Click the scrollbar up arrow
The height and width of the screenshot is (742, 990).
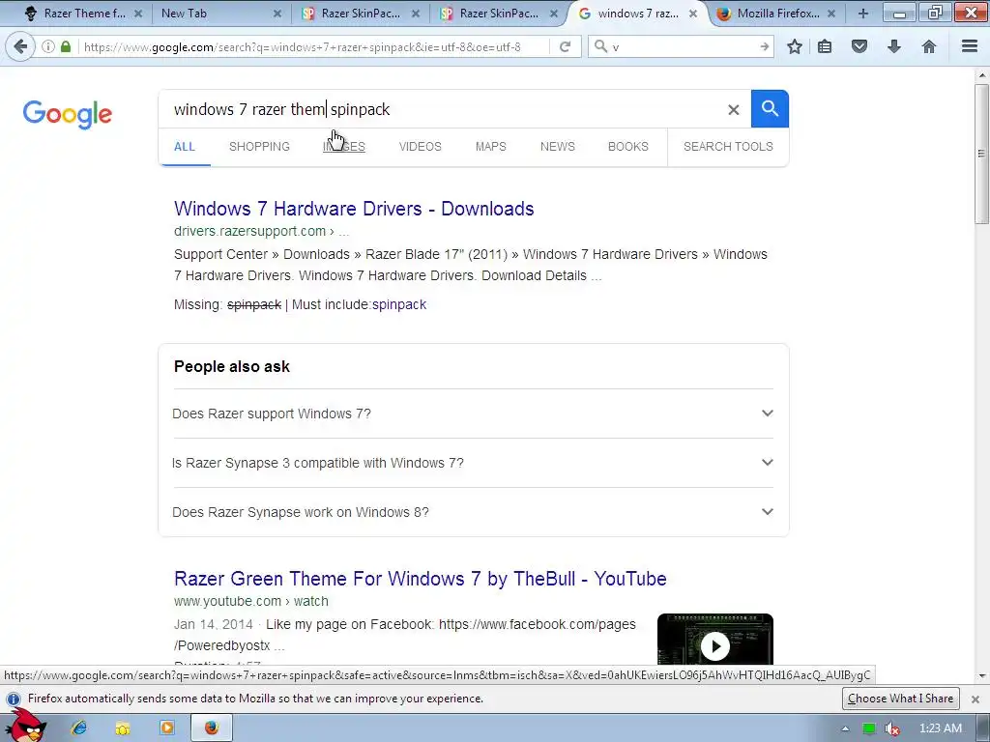point(982,75)
